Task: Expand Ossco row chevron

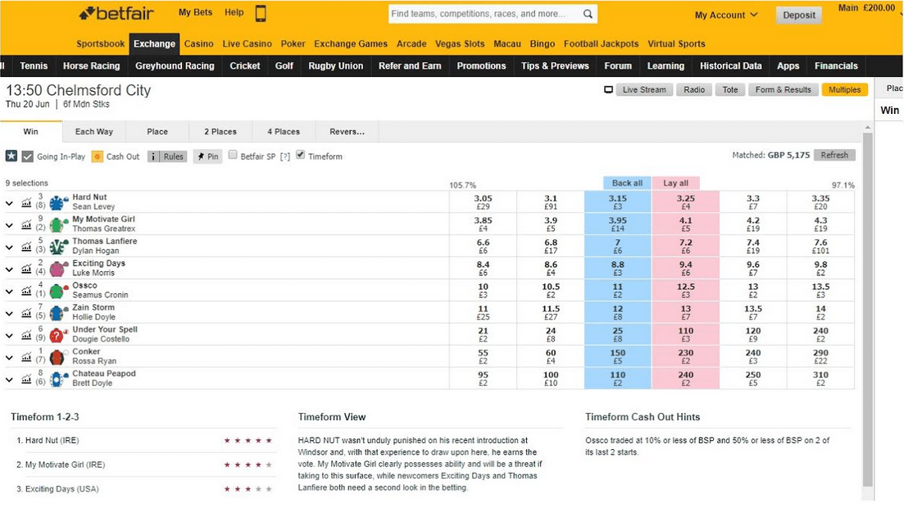Action: (x=9, y=291)
